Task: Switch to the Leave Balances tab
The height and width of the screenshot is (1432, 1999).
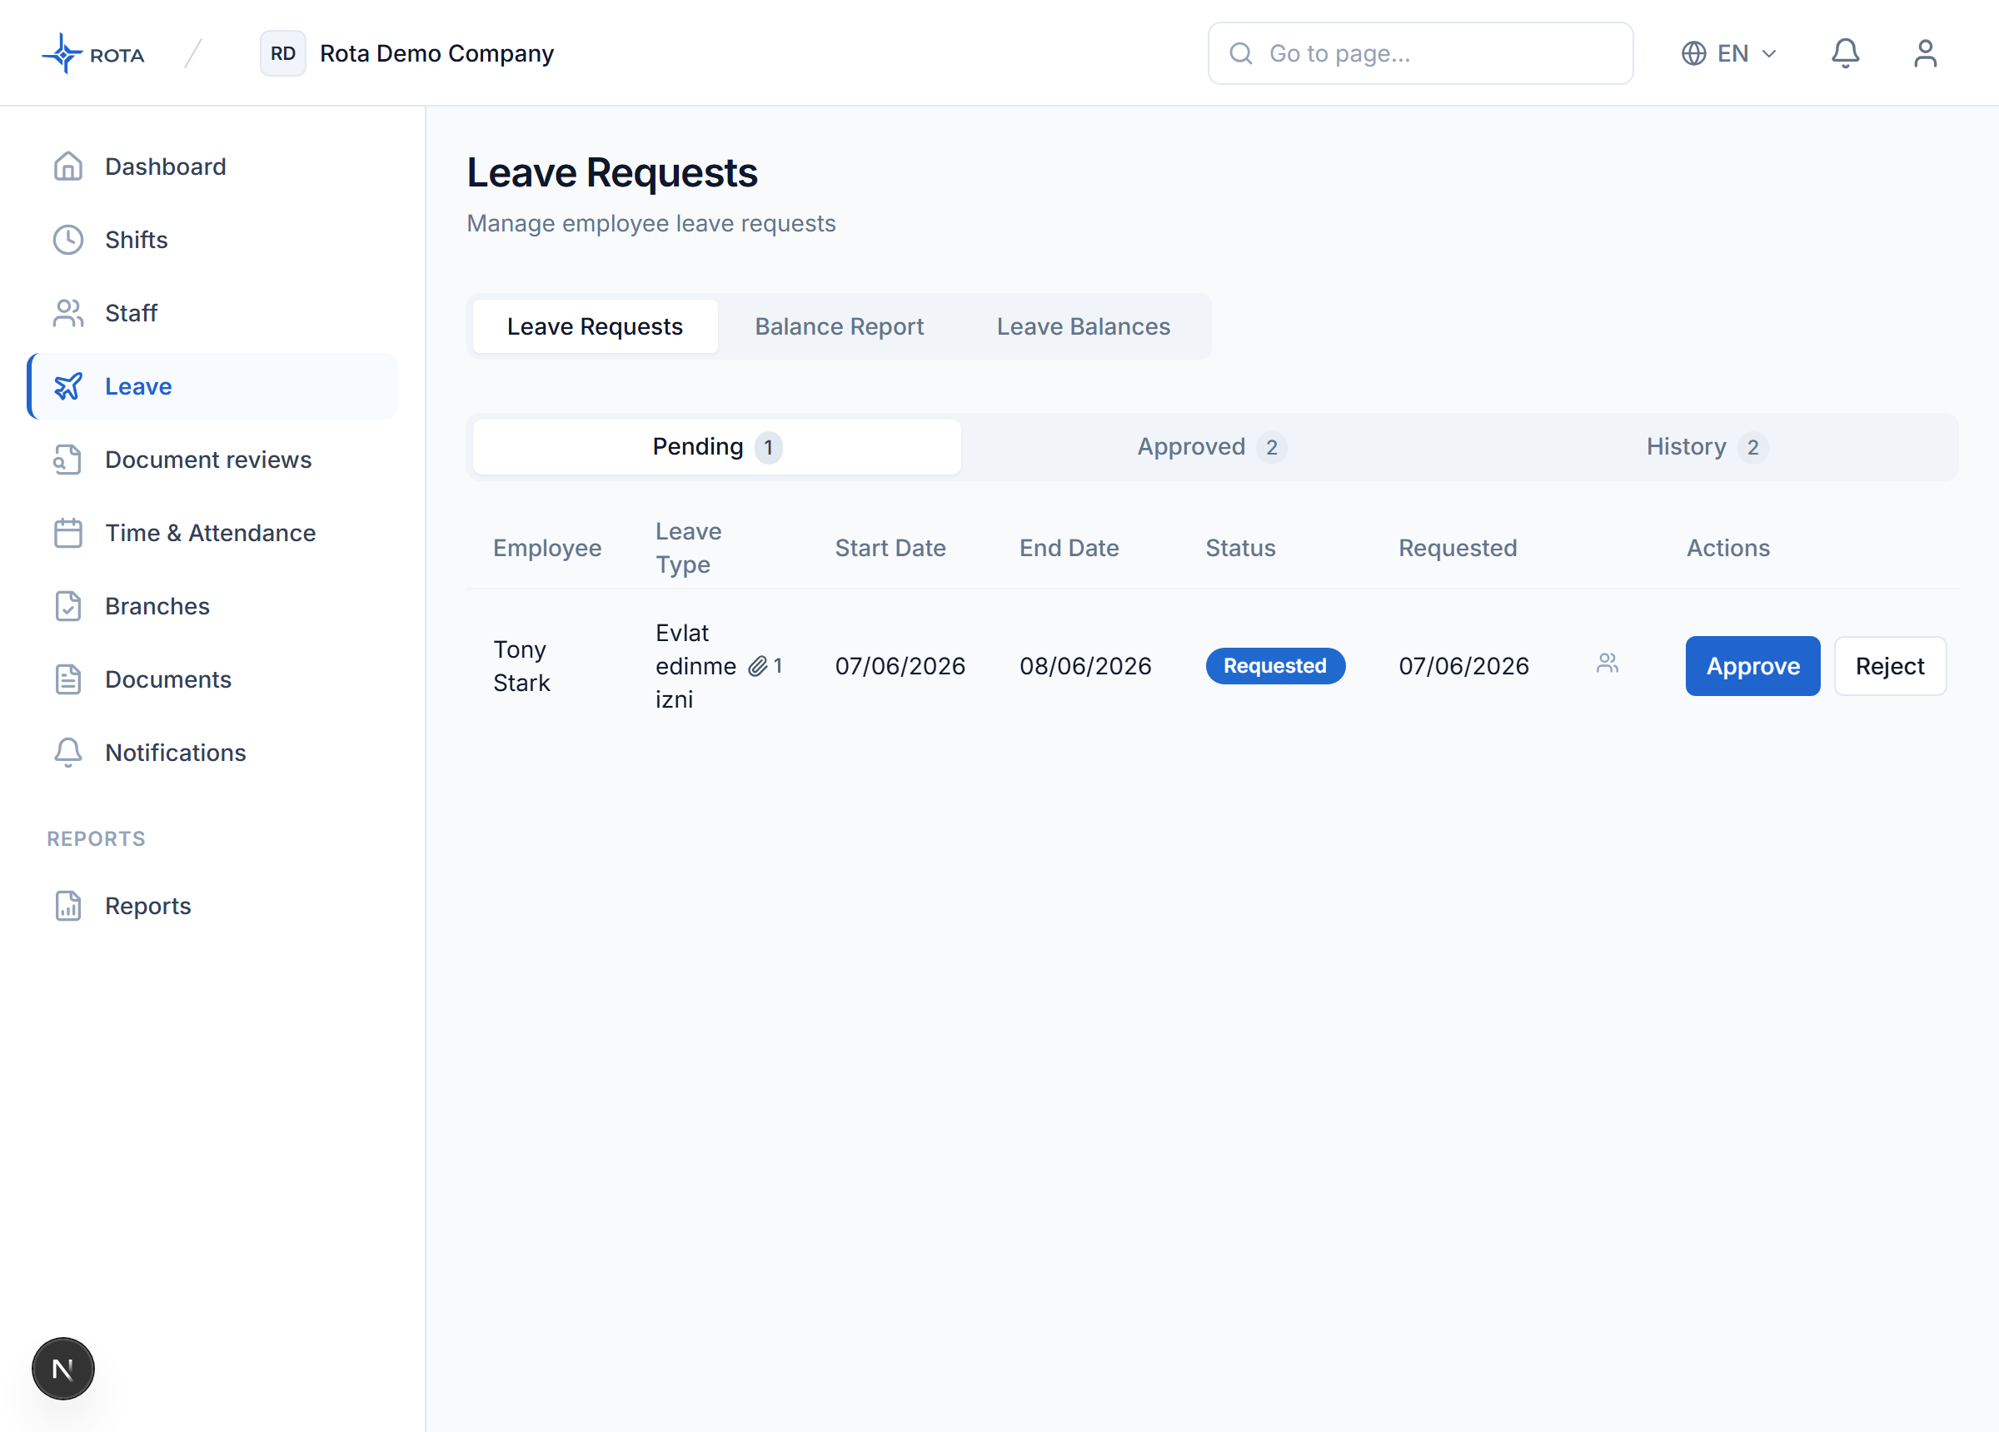Action: tap(1084, 326)
